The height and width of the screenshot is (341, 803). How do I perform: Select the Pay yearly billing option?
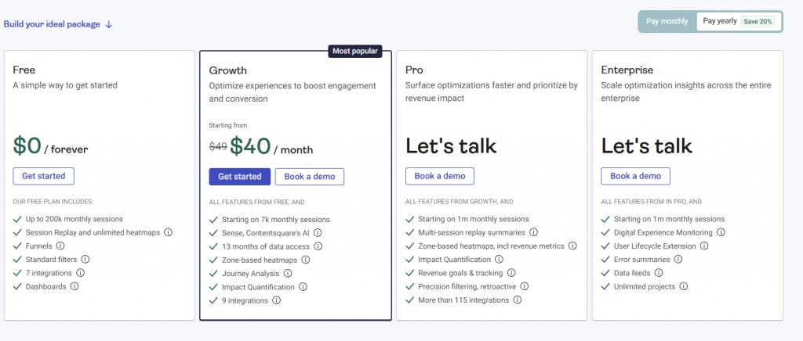pyautogui.click(x=720, y=21)
